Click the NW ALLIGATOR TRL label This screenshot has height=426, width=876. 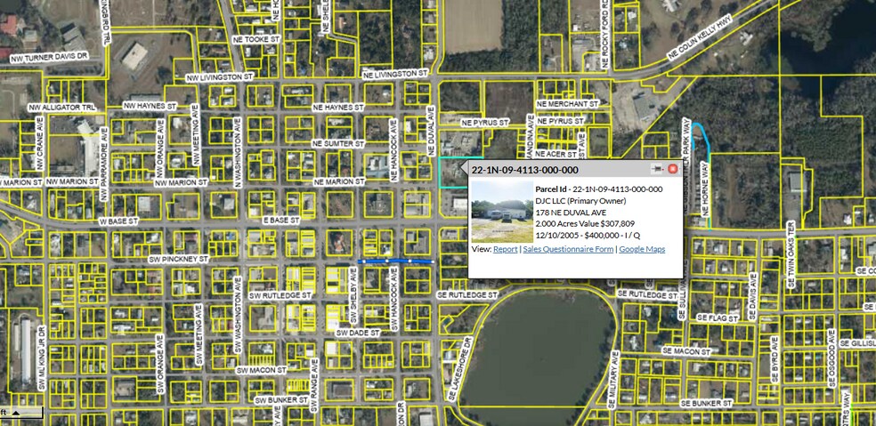(61, 107)
